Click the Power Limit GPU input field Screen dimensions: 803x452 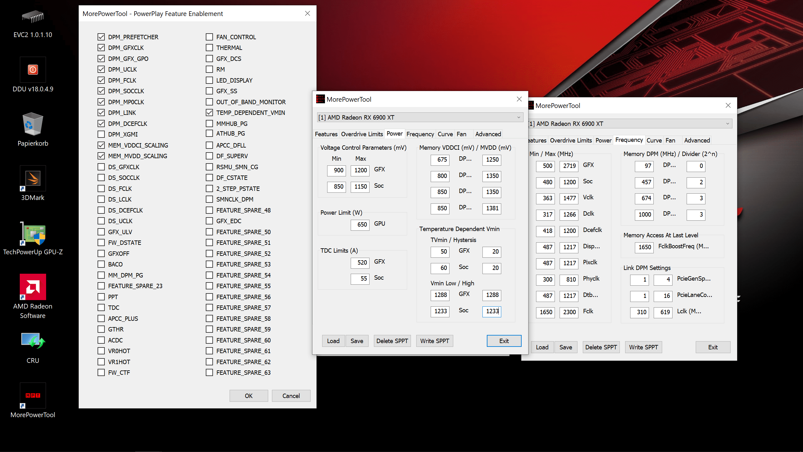coord(360,224)
